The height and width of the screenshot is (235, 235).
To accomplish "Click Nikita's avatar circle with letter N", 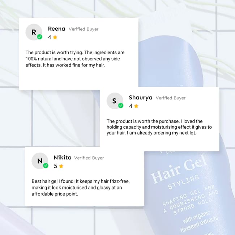I will coord(40,161).
